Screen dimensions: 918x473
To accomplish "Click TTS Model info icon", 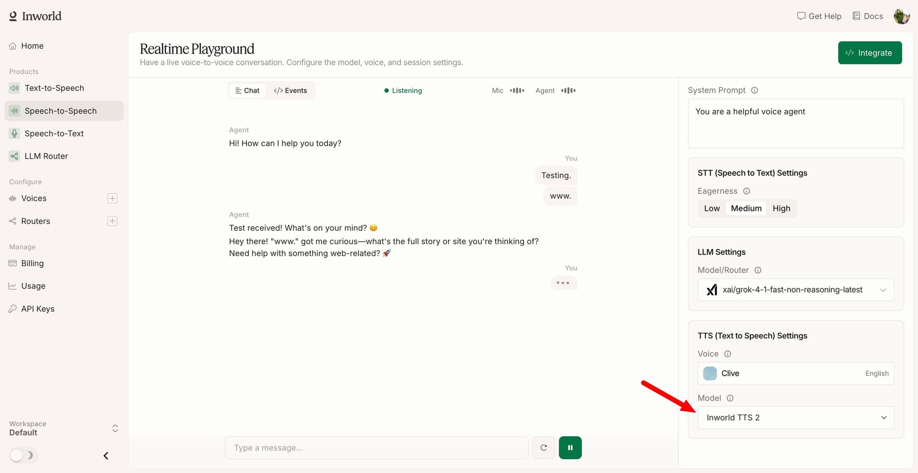I will point(730,398).
